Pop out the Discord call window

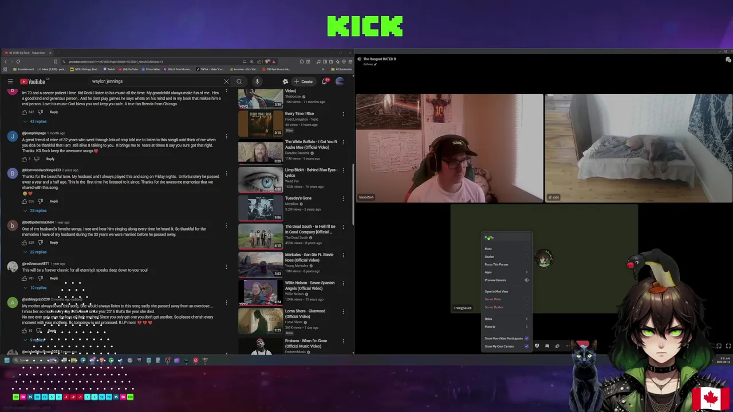click(x=719, y=346)
